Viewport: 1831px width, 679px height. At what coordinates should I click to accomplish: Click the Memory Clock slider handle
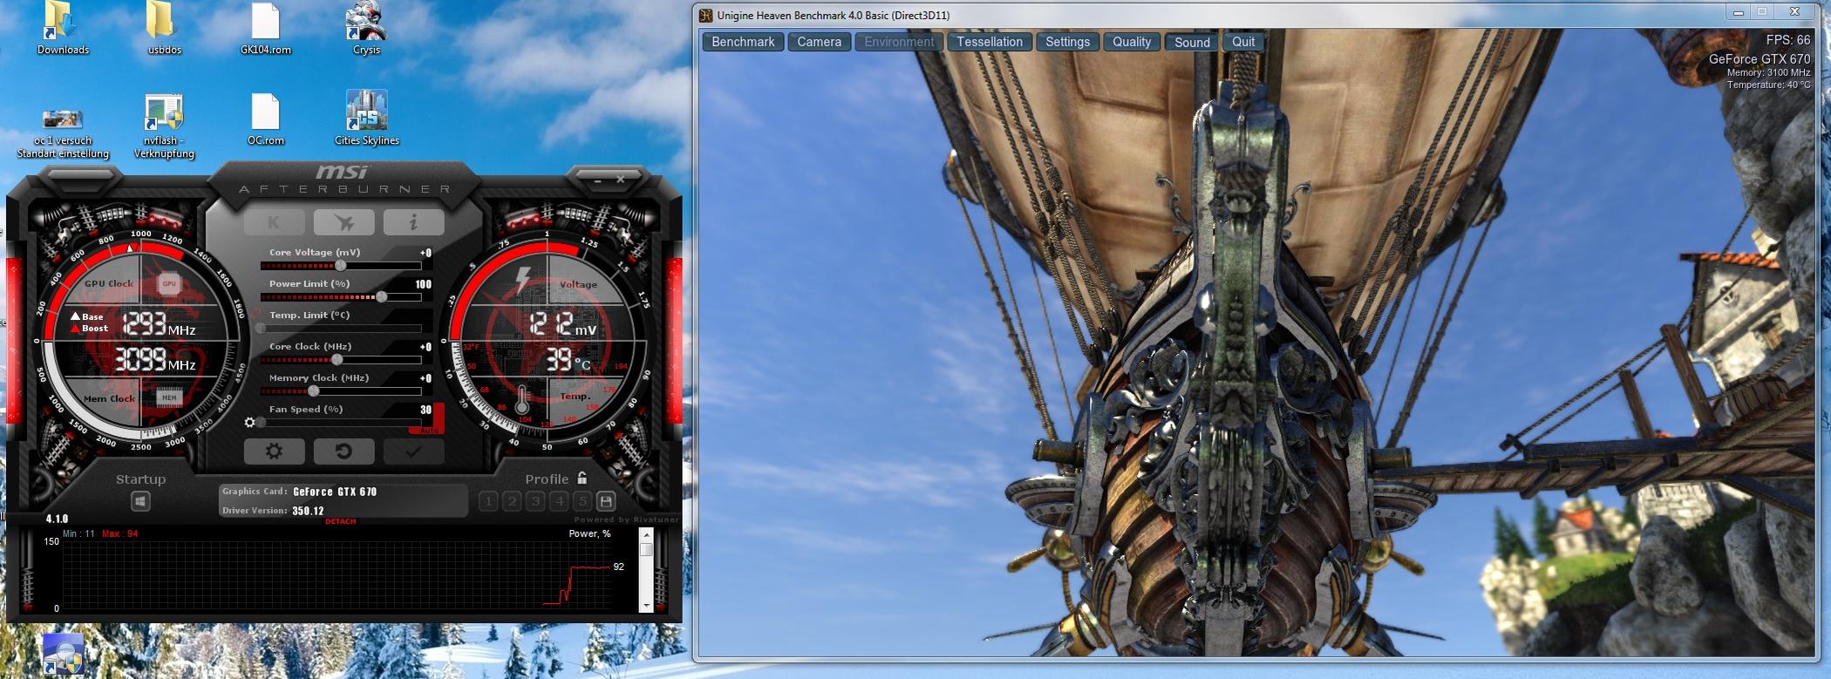313,390
